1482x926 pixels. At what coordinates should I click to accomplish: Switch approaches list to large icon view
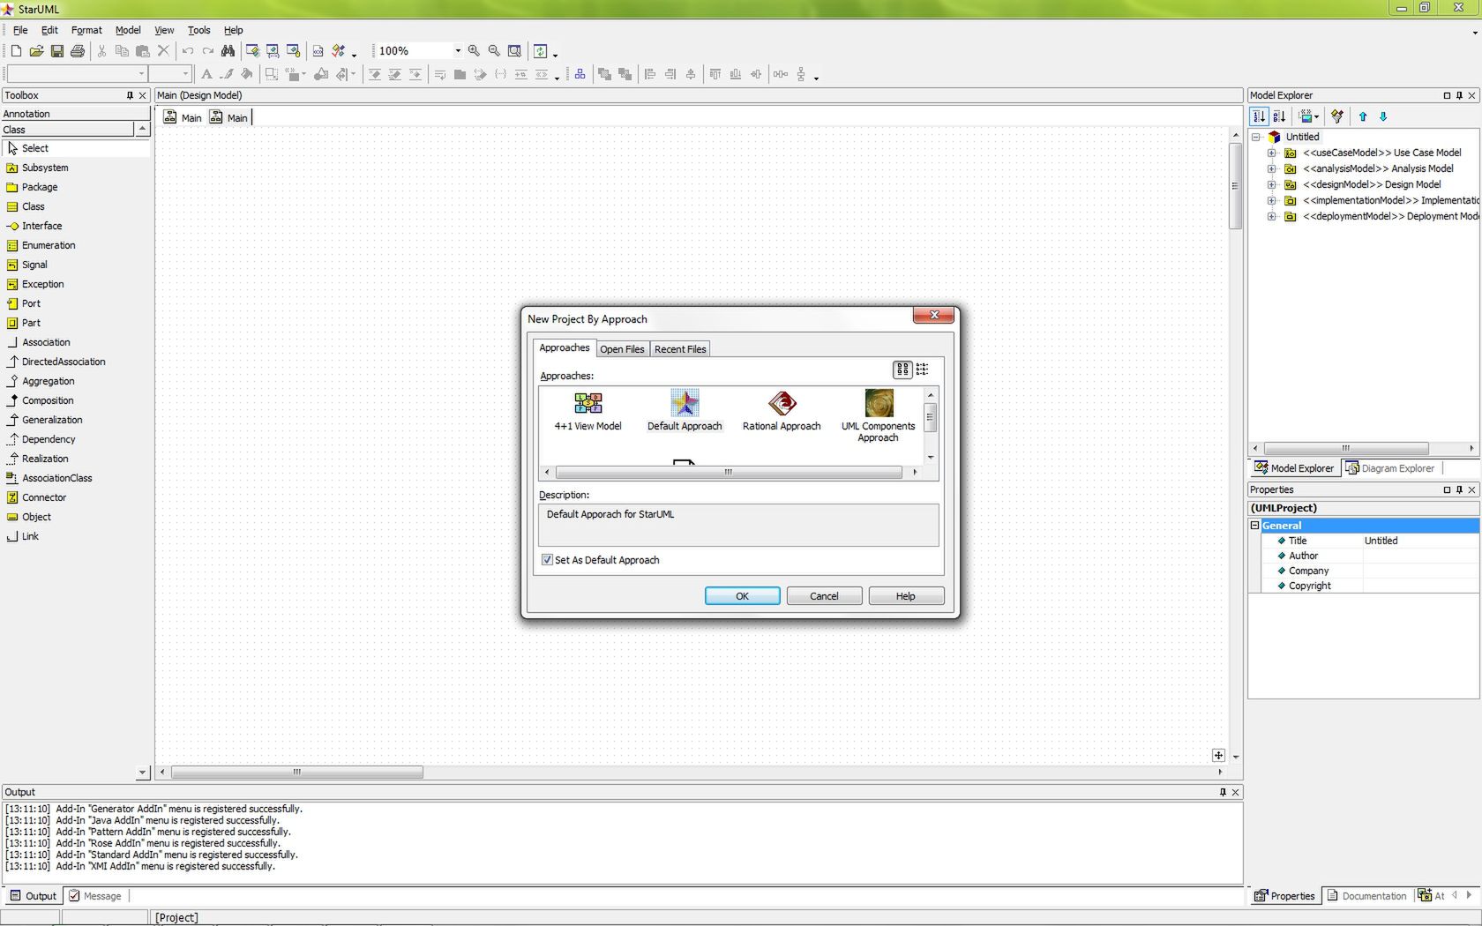pyautogui.click(x=902, y=370)
